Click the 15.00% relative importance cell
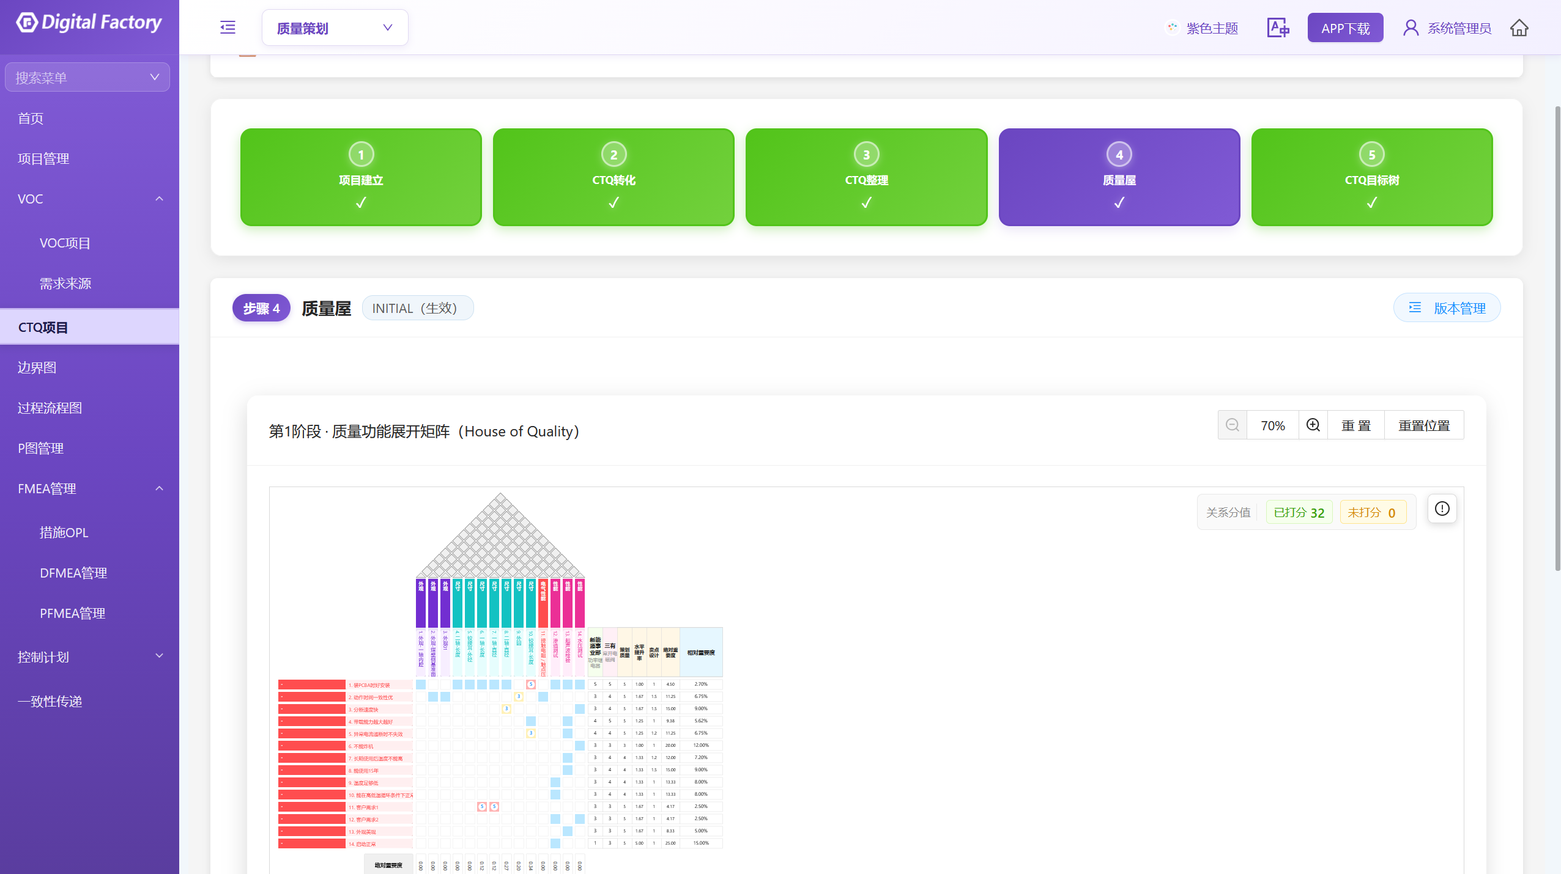 point(701,843)
